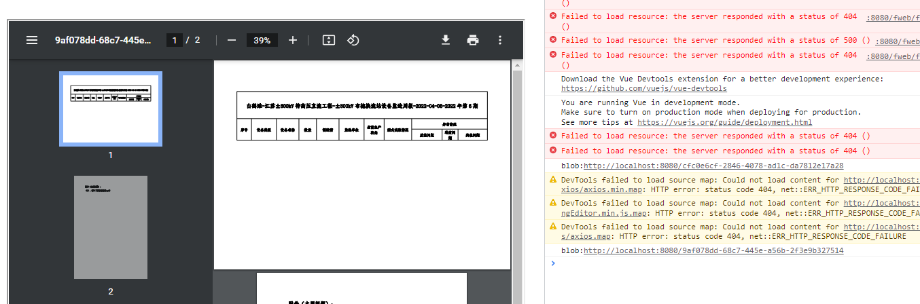Click the PDF file name 9af078dd-68c7-445e
The image size is (920, 304).
tap(104, 40)
